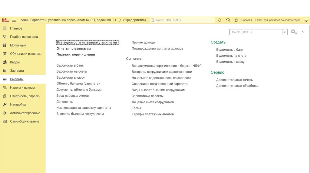Viewport: 310px width, 173px height.
Task: Open Ведомости в банк list
Action: 70,65
